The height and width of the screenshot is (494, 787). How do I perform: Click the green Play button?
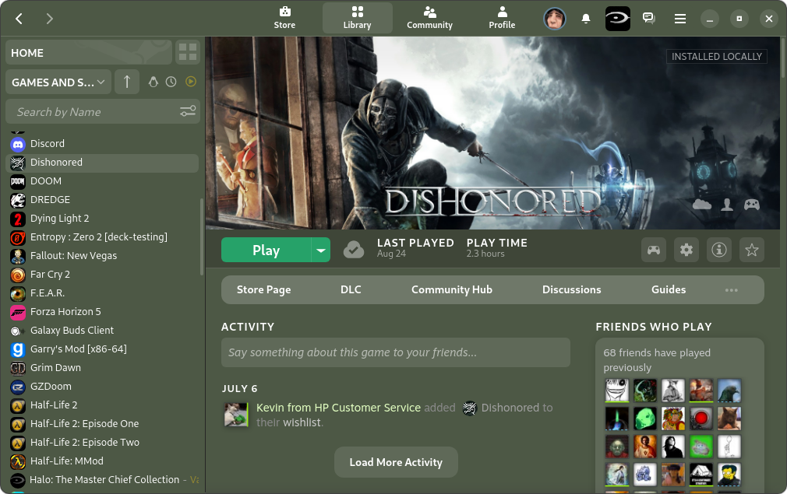coord(266,250)
